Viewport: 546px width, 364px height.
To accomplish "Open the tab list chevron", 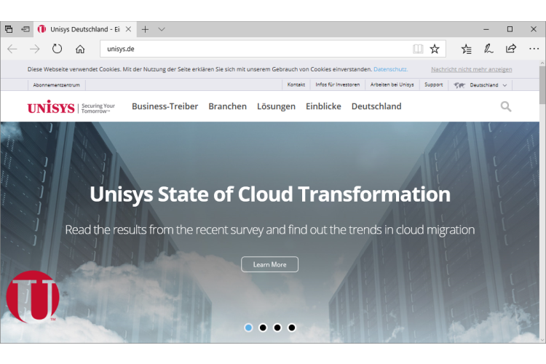I will [x=162, y=29].
